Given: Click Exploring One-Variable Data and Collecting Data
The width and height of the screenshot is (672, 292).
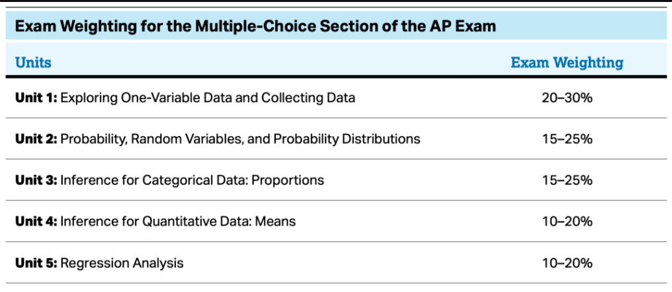Looking at the screenshot, I should (x=208, y=98).
